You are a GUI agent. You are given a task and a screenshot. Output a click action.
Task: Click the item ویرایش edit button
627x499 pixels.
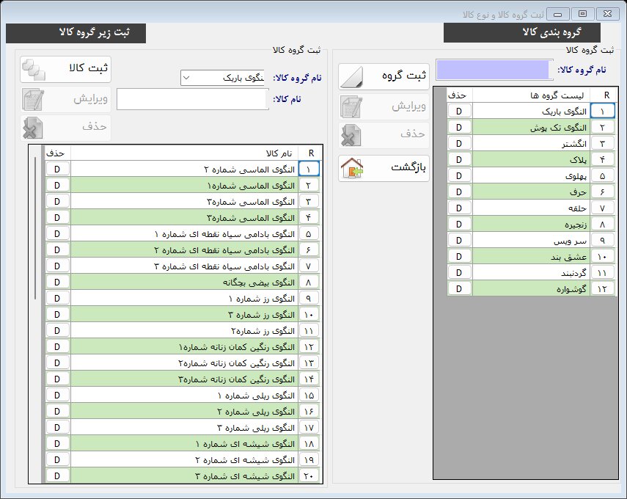point(65,99)
